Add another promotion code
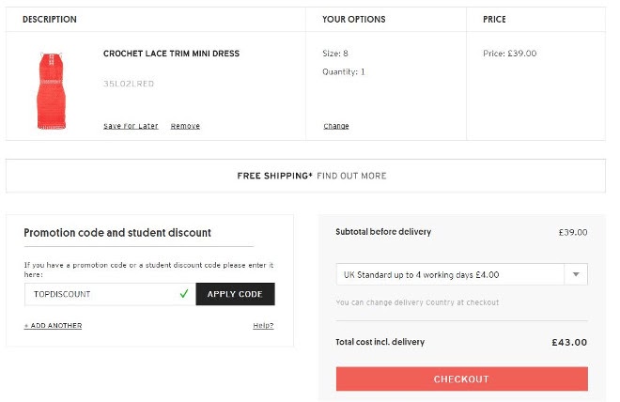The height and width of the screenshot is (402, 620). [53, 325]
